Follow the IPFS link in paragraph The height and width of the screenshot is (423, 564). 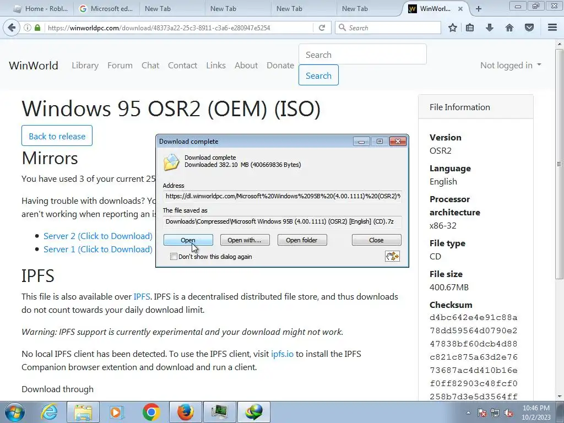[x=142, y=297]
